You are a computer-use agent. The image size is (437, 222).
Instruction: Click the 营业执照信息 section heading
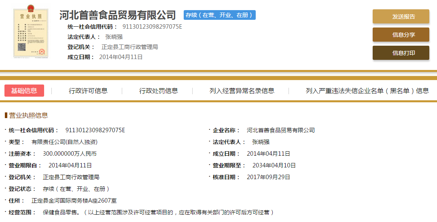coord(28,115)
